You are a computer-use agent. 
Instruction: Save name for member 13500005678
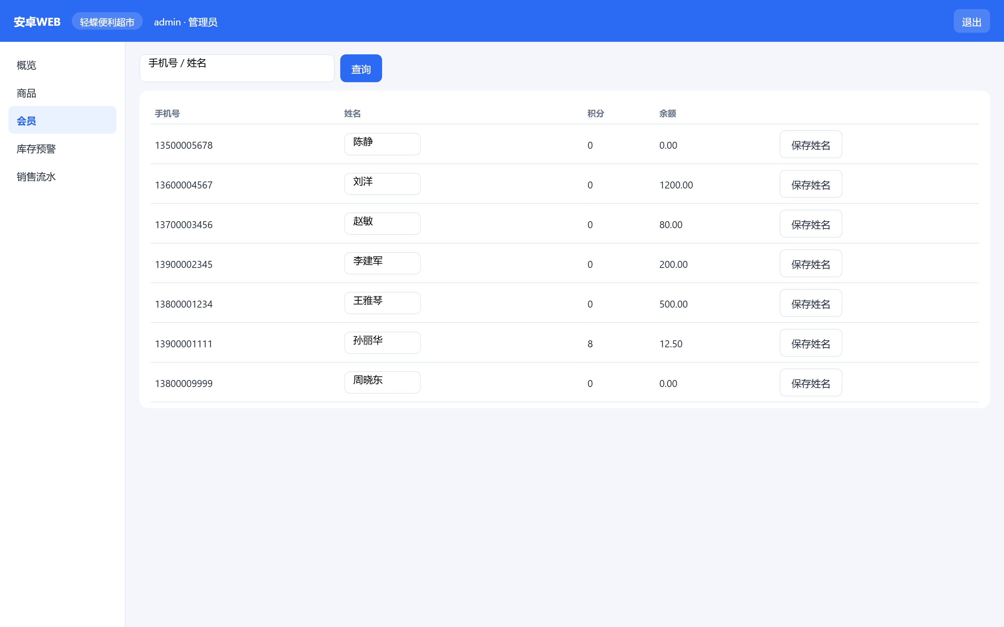pyautogui.click(x=811, y=144)
